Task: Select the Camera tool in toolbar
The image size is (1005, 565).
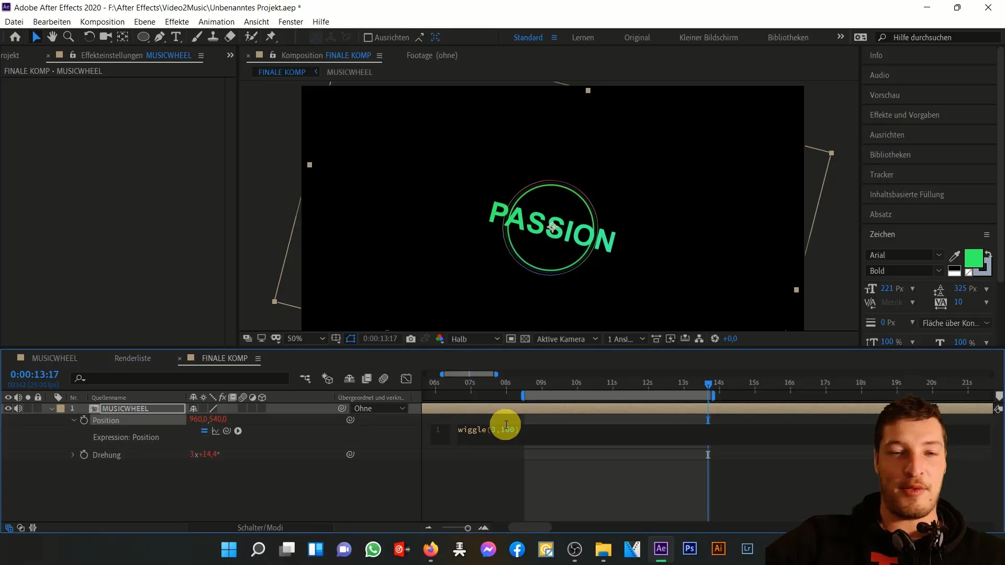Action: pos(106,37)
